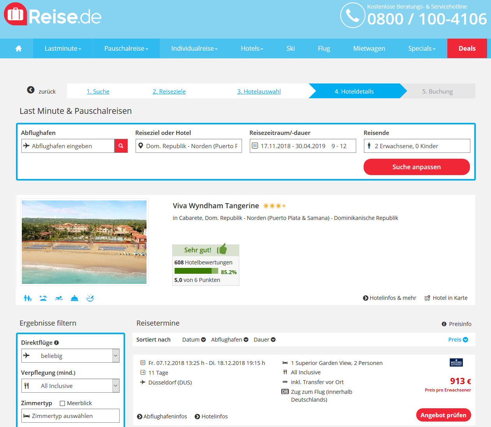Select step 4. Hoteldetails

coord(354,91)
